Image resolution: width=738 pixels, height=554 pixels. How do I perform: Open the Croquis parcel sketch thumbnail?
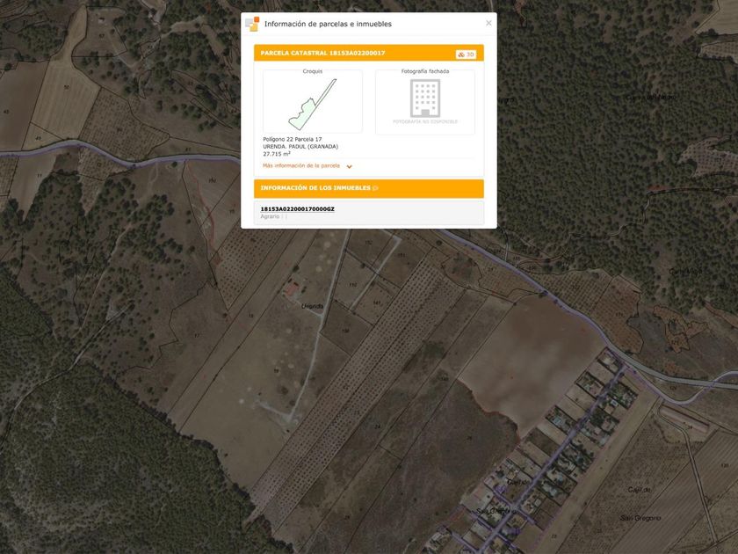click(313, 102)
